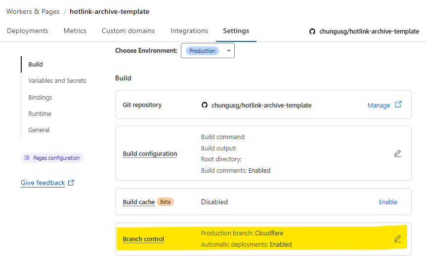Click the GitHub icon in the header
Screen dimensions: 426x259
[x=312, y=31]
